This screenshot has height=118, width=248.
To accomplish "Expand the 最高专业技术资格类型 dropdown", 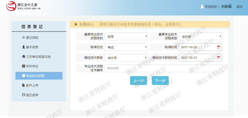I will pos(200,36).
